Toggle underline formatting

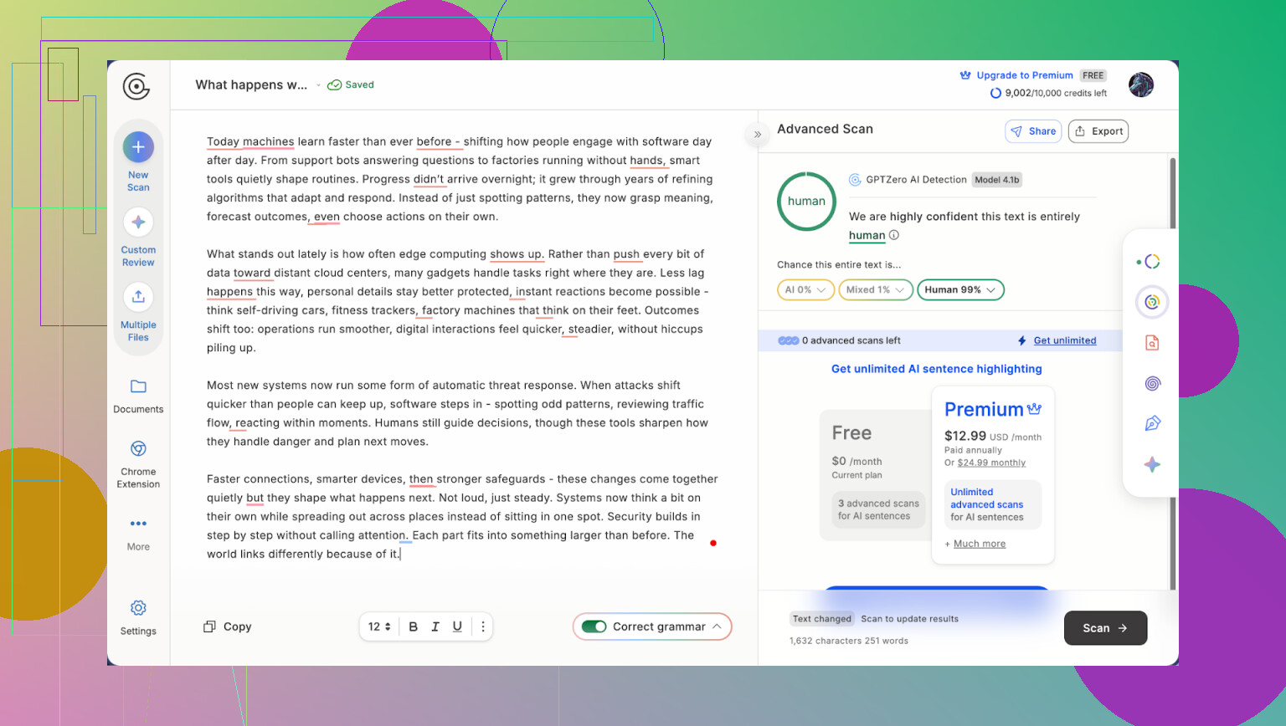coord(457,626)
